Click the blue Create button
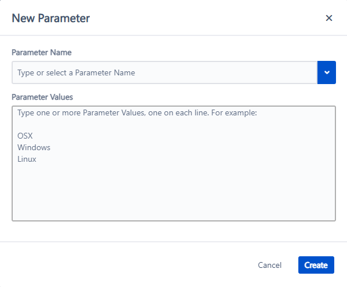Image resolution: width=347 pixels, height=287 pixels. tap(316, 265)
